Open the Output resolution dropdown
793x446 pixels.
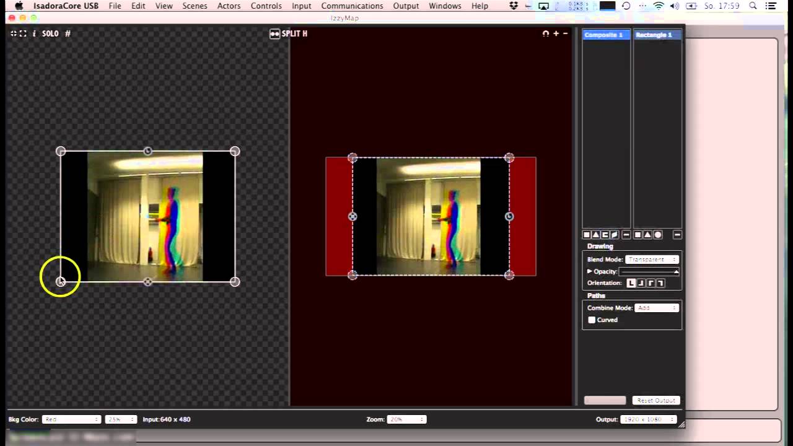649,419
